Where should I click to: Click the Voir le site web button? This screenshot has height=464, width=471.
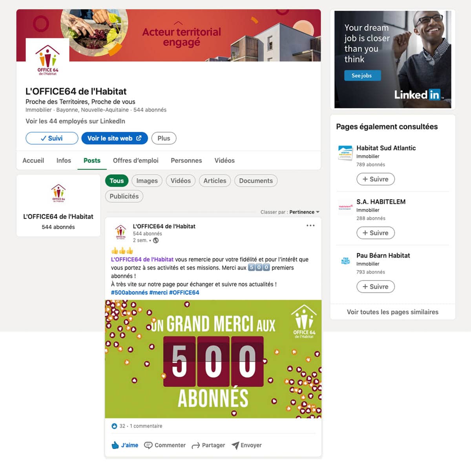115,138
